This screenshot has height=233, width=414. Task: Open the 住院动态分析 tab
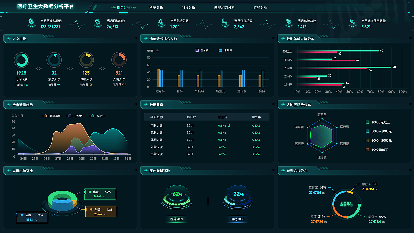tap(224, 7)
